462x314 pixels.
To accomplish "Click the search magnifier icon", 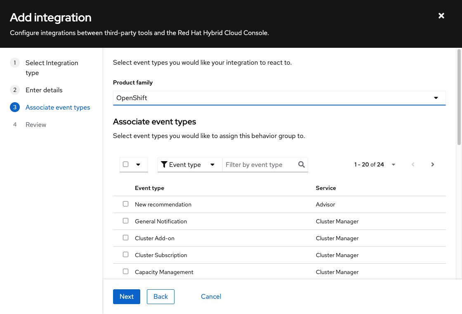I will click(x=302, y=164).
